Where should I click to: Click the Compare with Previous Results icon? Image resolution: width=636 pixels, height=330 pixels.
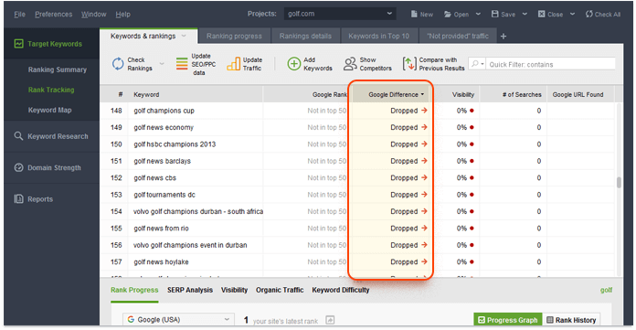(409, 64)
